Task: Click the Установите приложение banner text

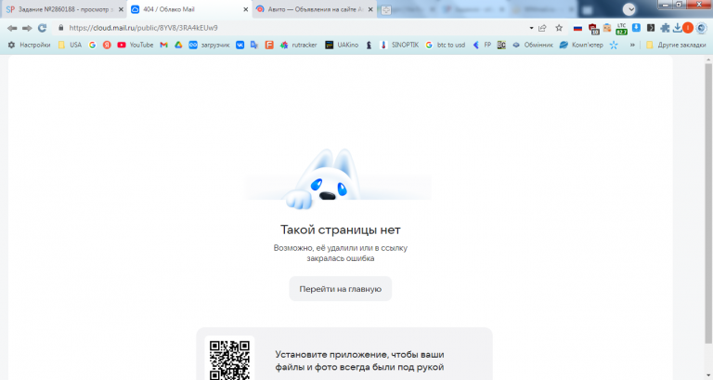Action: pos(359,360)
